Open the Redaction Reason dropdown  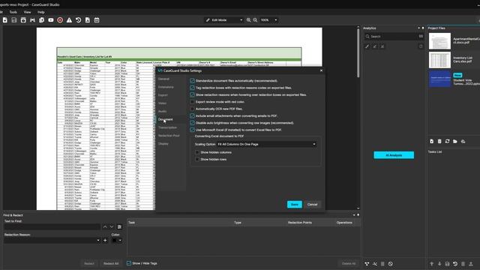(x=52, y=240)
